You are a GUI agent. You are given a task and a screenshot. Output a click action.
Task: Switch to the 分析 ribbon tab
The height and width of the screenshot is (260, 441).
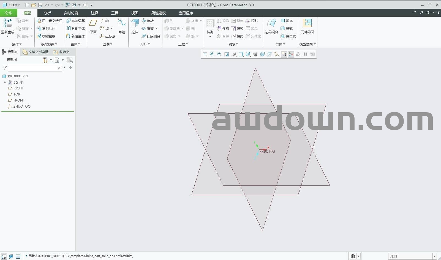tap(47, 13)
